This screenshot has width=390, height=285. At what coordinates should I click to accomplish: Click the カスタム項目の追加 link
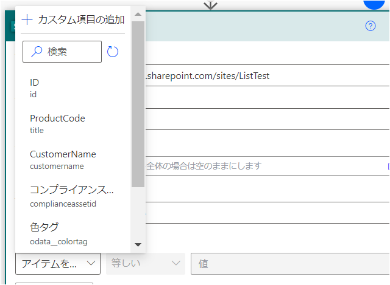80,19
